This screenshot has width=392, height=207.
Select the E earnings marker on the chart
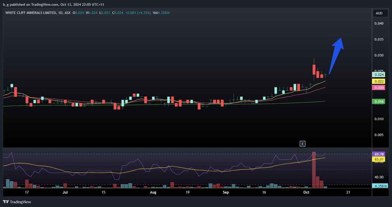coord(302,143)
